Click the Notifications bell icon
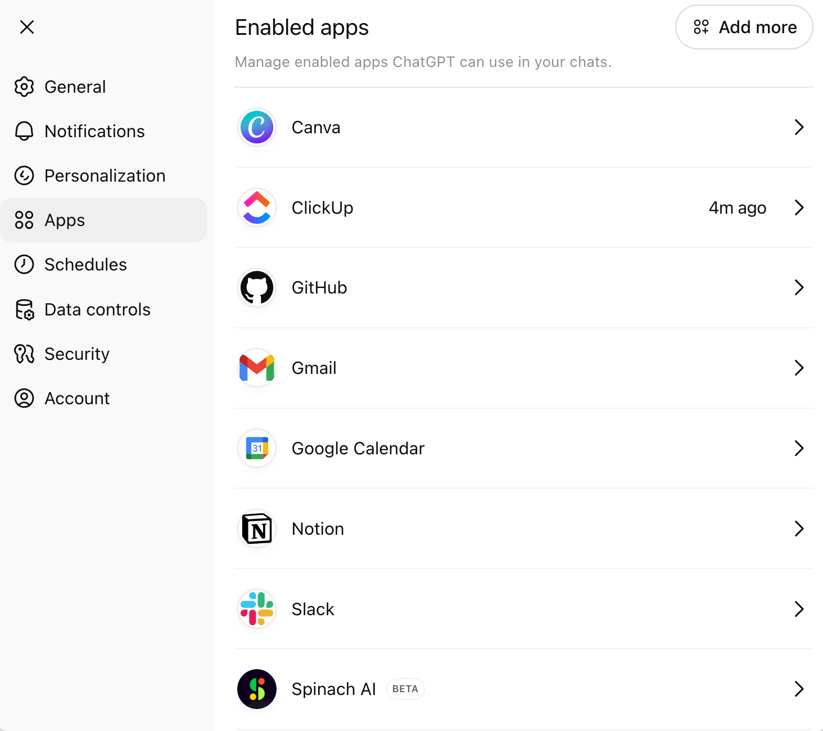823x731 pixels. (x=24, y=131)
